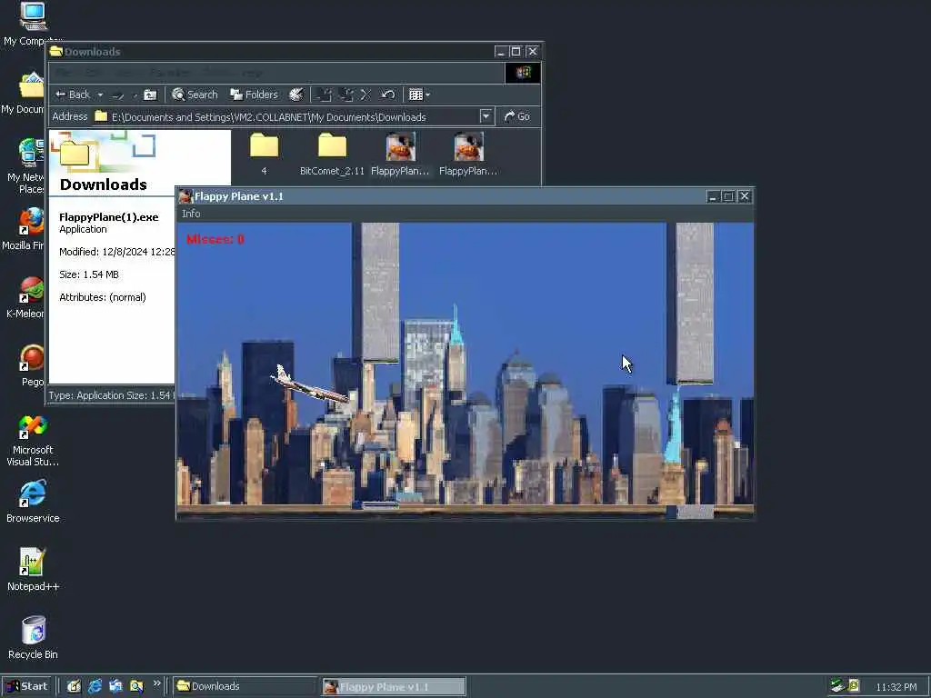Click the Attributes: (normal) text
This screenshot has width=931, height=698.
tap(102, 297)
